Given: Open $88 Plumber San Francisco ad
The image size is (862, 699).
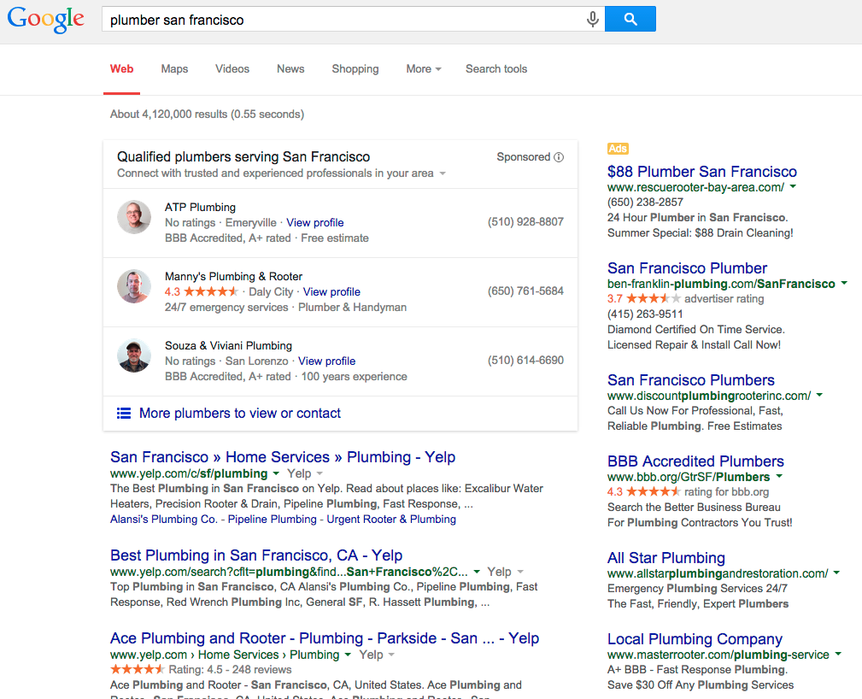Looking at the screenshot, I should pos(702,172).
